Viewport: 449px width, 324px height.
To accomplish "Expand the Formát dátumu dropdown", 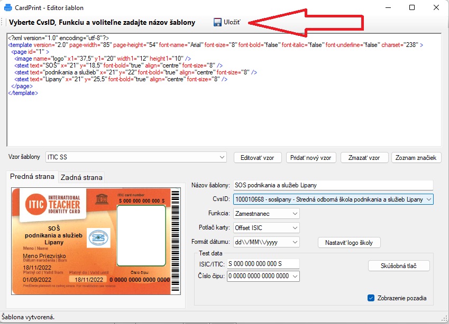I will pos(294,242).
